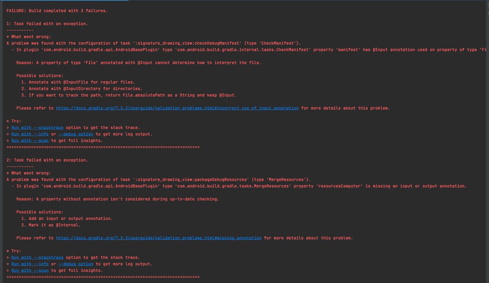The width and height of the screenshot is (489, 283).
Task: Click '--debug option' link under the second failure
Action: coord(76,264)
